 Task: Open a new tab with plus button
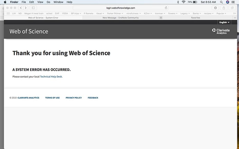235,18
